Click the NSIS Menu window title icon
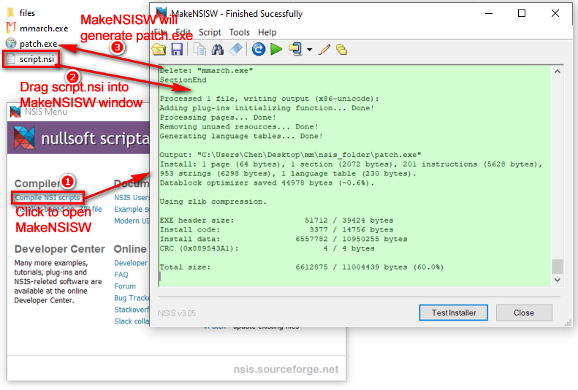Viewport: 578px width, 390px height. point(15,112)
